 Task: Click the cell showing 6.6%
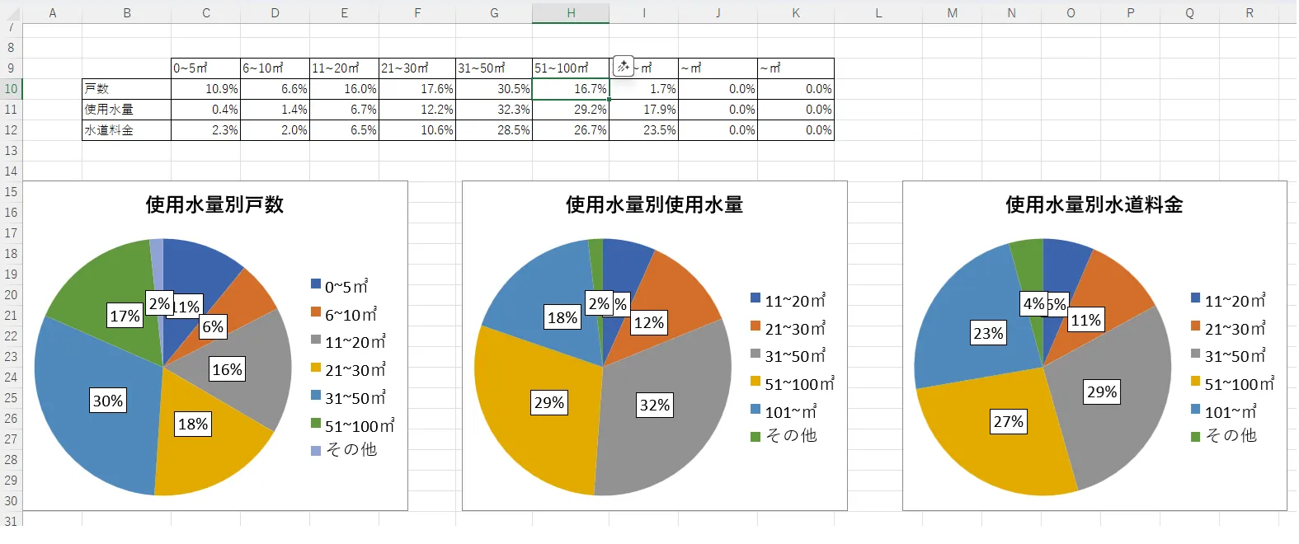coord(275,89)
